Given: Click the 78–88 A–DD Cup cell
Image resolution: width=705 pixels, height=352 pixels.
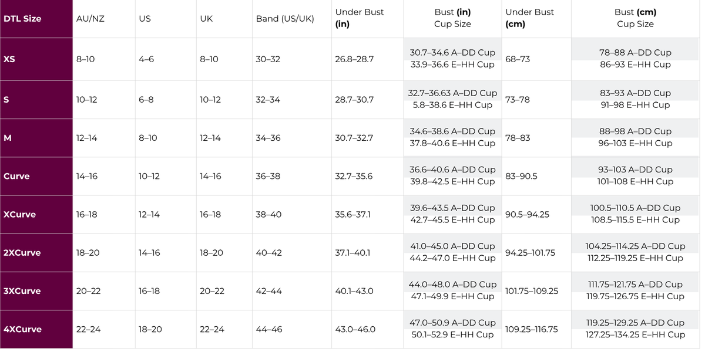Looking at the screenshot, I should [x=635, y=52].
